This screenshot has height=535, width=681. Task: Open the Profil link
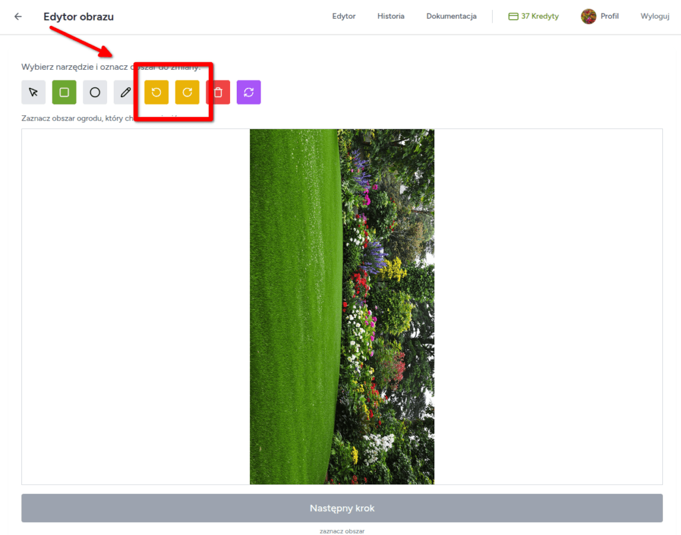(609, 17)
